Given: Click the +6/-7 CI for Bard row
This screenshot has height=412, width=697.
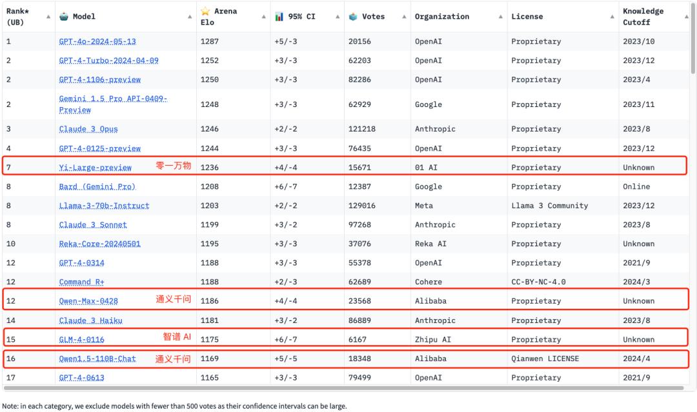Looking at the screenshot, I should 286,186.
